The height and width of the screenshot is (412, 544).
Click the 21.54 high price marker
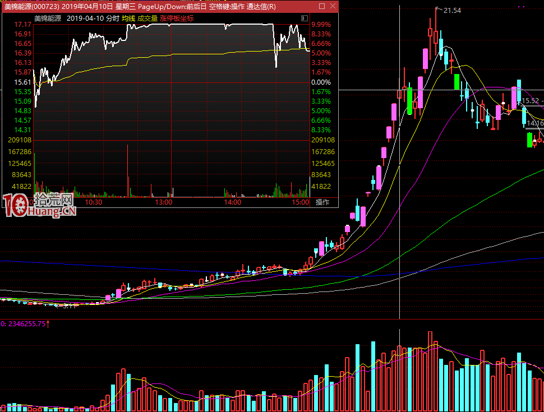click(453, 11)
